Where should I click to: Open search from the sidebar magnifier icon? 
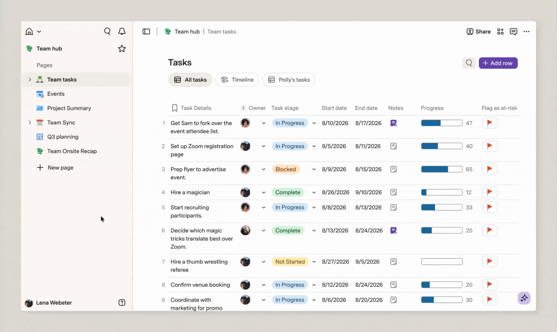[x=107, y=31]
